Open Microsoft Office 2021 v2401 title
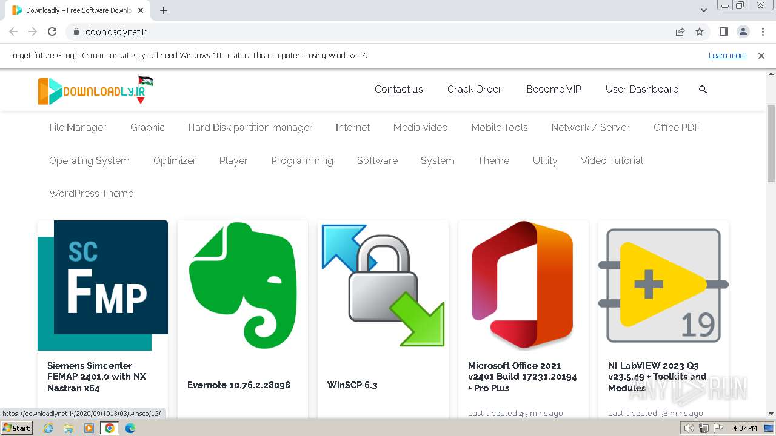 pos(523,377)
